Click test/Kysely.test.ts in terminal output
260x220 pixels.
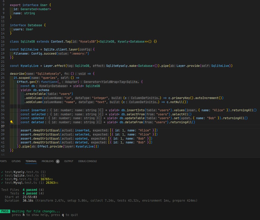point(22,172)
